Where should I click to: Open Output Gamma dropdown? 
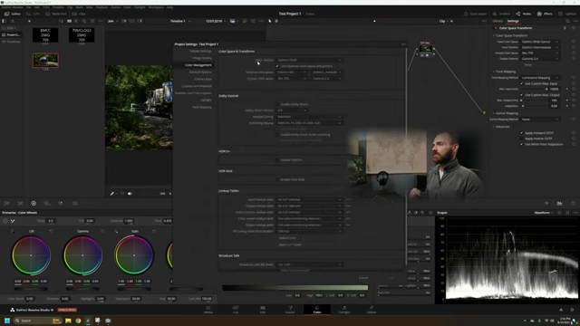(540, 58)
